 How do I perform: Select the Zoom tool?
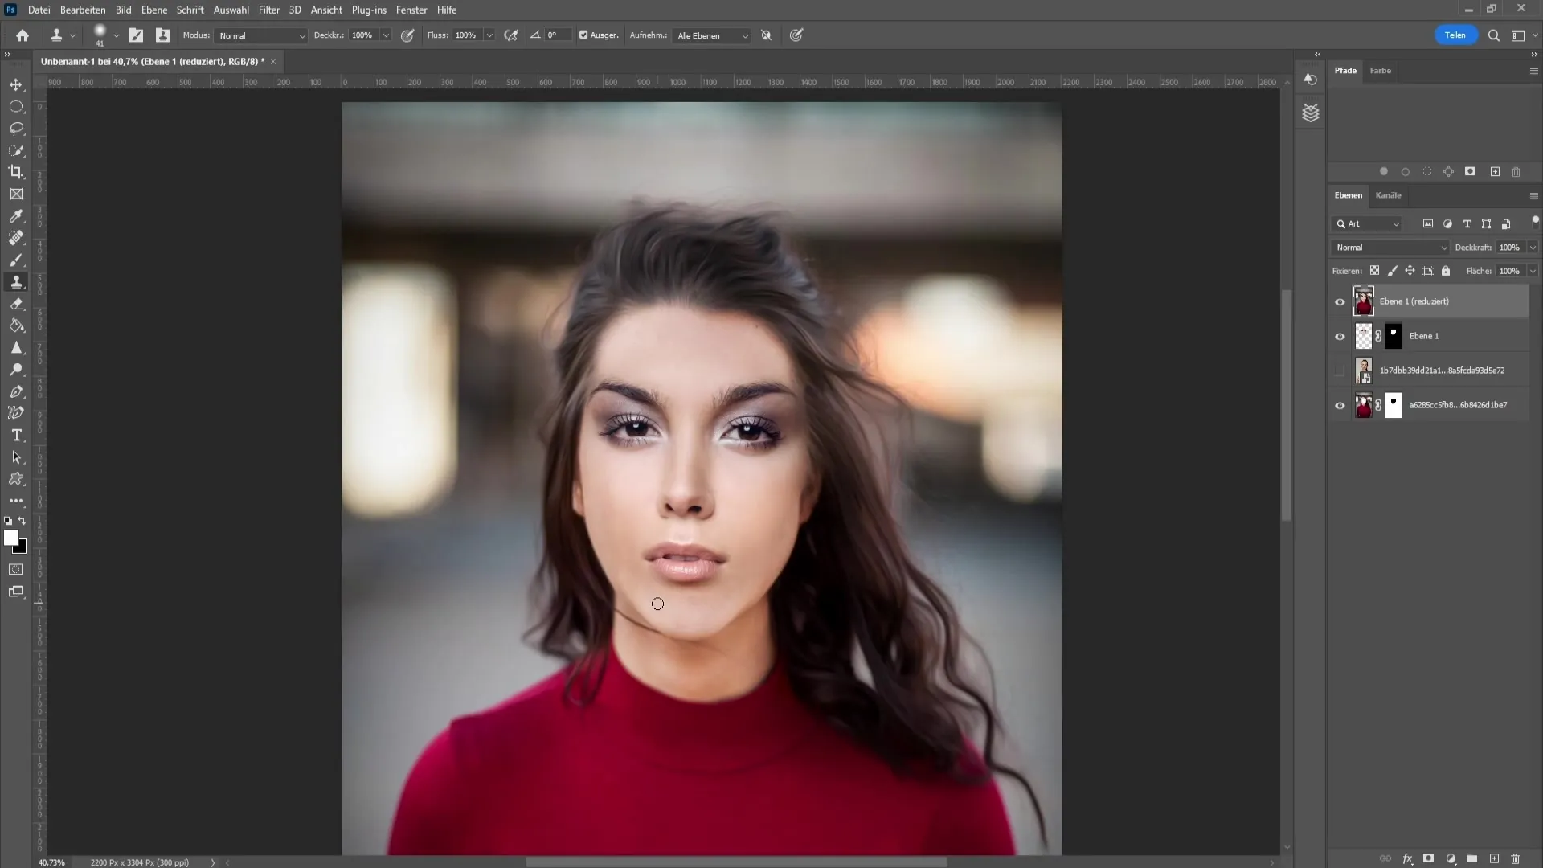click(x=16, y=370)
